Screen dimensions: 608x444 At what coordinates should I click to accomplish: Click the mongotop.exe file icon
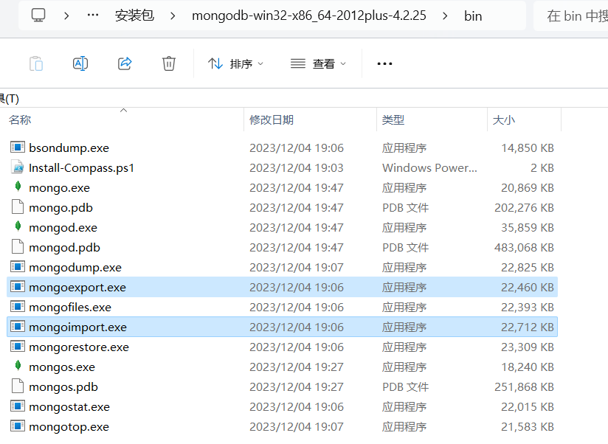click(x=18, y=426)
